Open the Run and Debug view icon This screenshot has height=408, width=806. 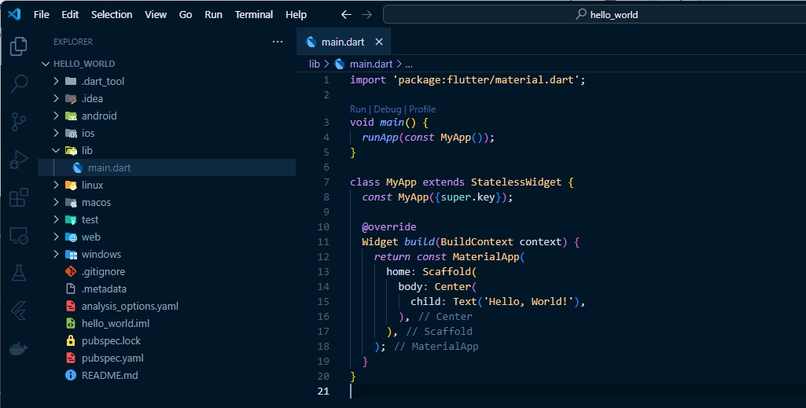19,160
